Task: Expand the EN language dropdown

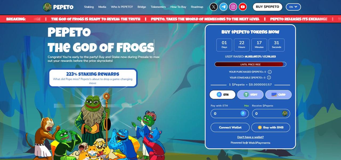Action: 293,7
